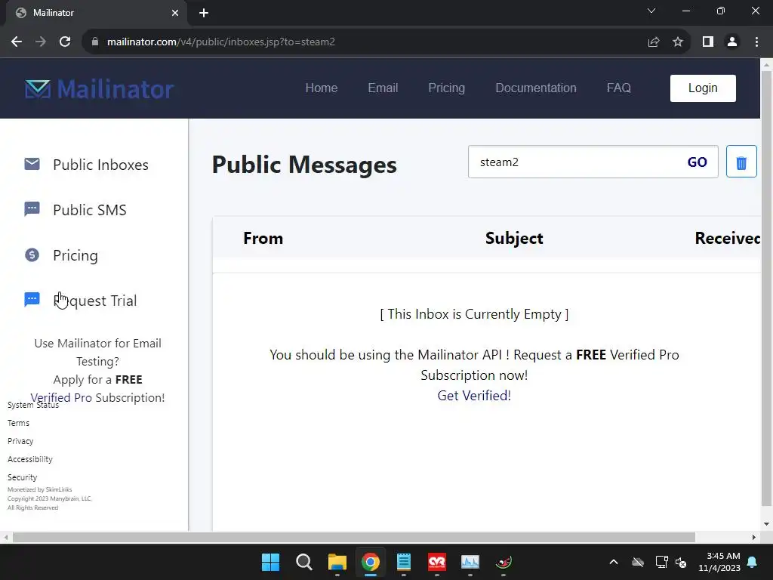Open the red recorder app in taskbar
The image size is (773, 580).
coord(437,562)
